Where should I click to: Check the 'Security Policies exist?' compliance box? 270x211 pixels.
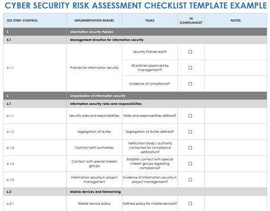(x=190, y=52)
